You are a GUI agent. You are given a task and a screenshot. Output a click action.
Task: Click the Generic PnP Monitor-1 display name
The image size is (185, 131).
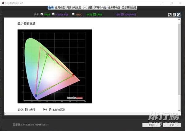click(x=38, y=125)
